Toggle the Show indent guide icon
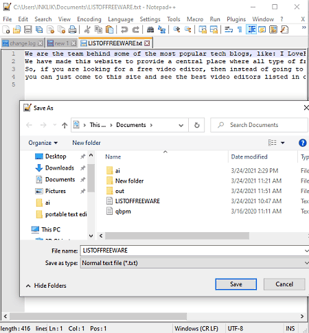The width and height of the screenshot is (309, 333). tap(251, 30)
